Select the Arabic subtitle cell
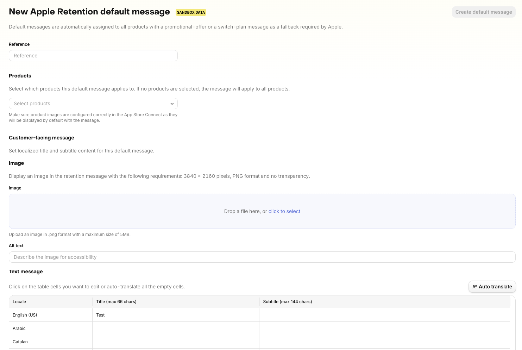The height and width of the screenshot is (350, 522). point(384,329)
